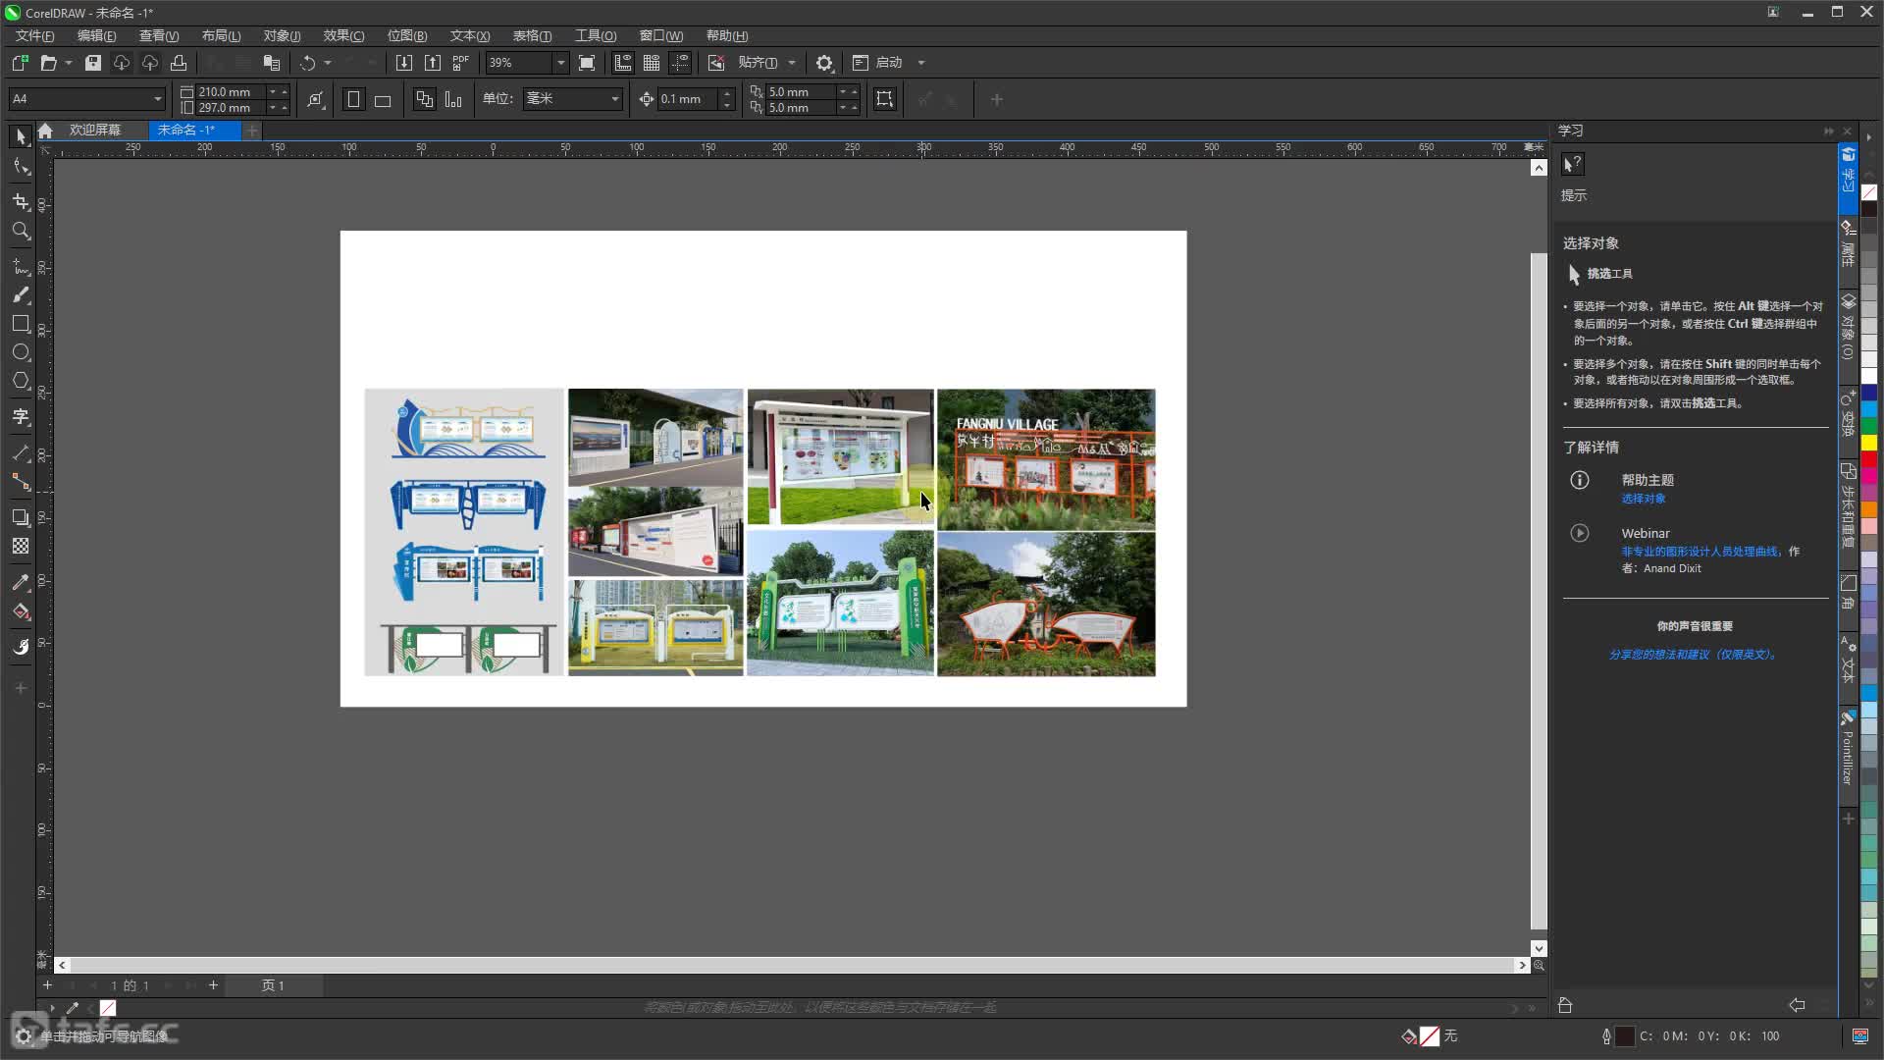1884x1060 pixels.
Task: Select the Color Eyedropper tool
Action: [21, 582]
